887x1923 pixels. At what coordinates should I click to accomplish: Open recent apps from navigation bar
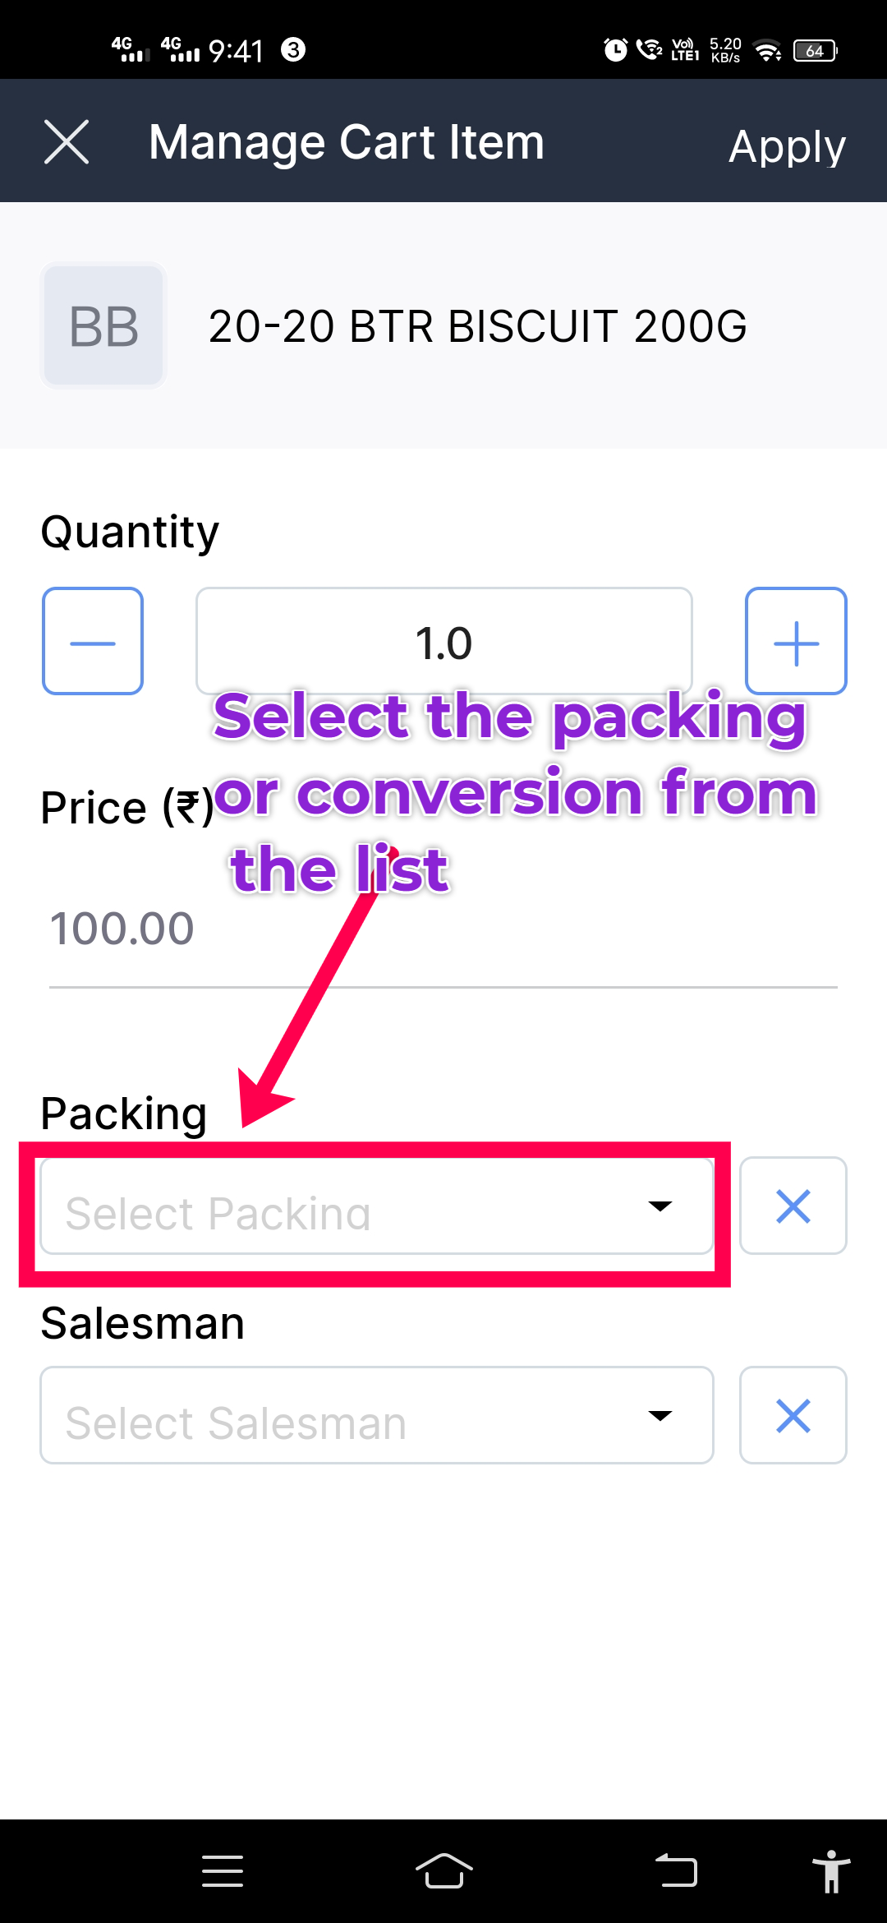[223, 1871]
